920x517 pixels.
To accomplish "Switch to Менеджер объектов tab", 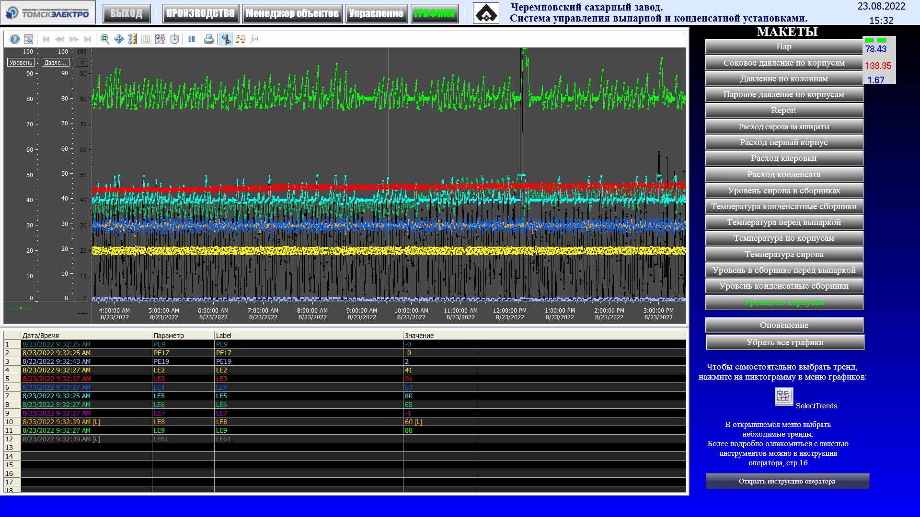I will (292, 13).
